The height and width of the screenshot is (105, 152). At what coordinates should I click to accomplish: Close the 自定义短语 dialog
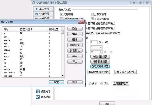[x=81, y=22]
